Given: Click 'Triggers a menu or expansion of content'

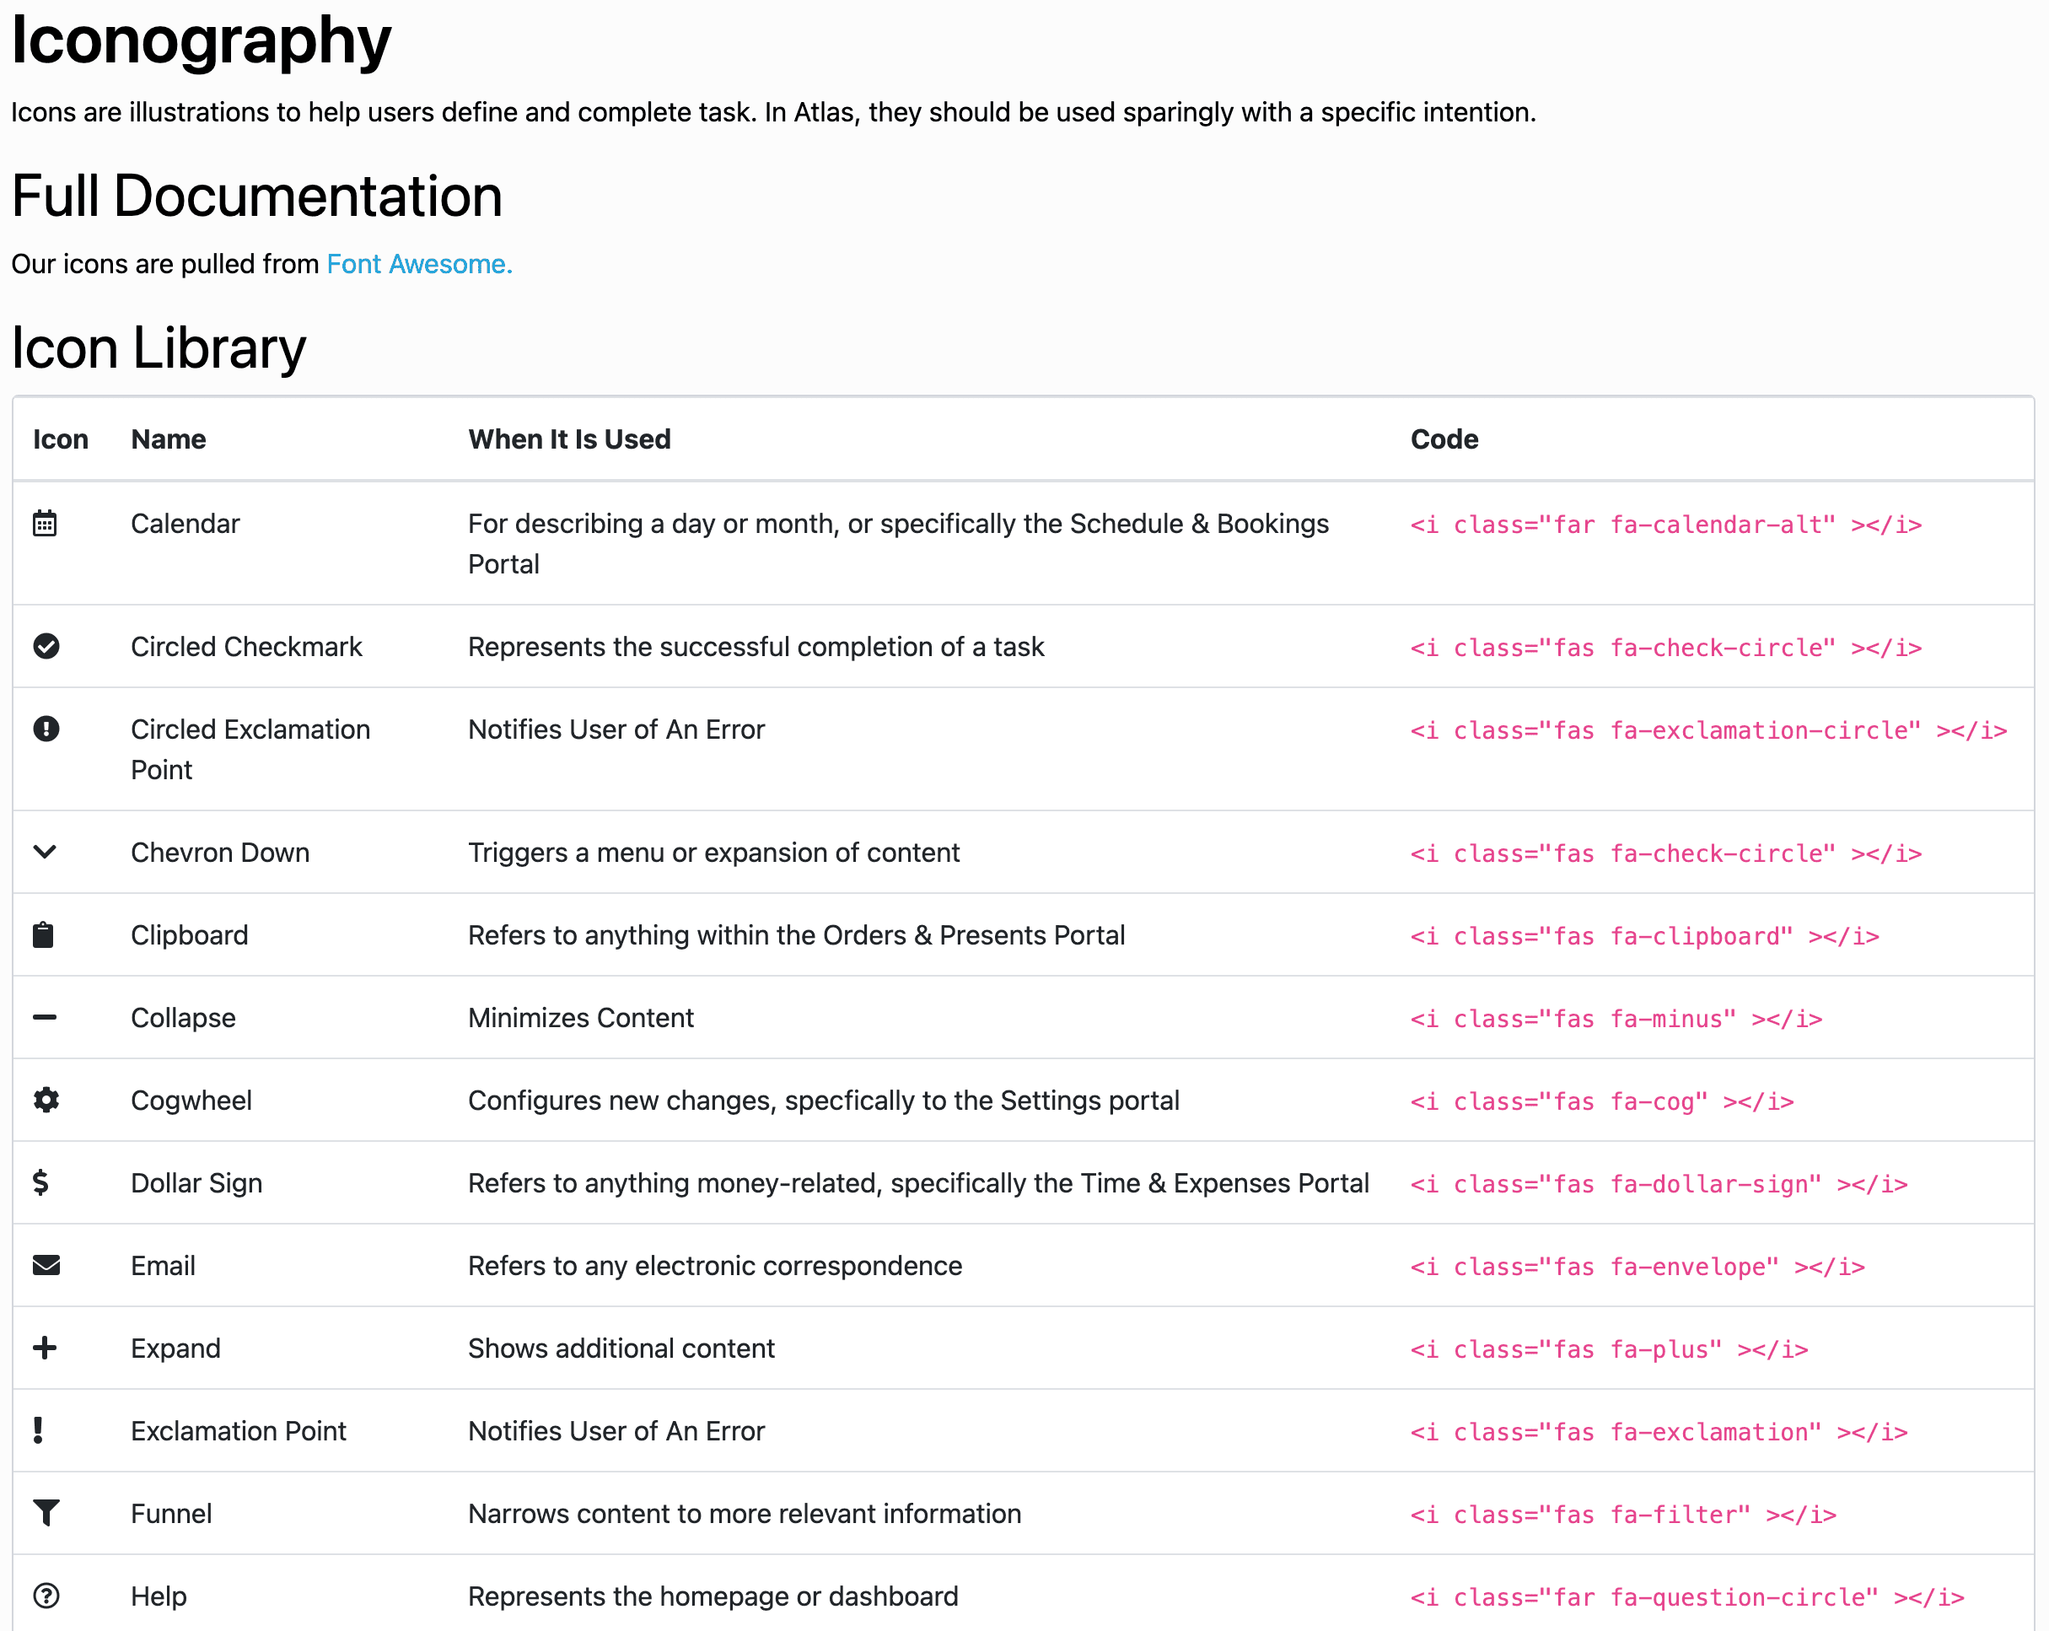Looking at the screenshot, I should pyautogui.click(x=713, y=853).
